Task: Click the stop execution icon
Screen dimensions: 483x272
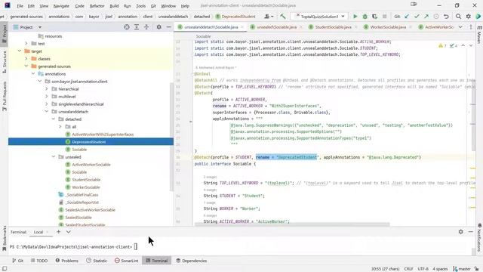Action: pos(384,17)
